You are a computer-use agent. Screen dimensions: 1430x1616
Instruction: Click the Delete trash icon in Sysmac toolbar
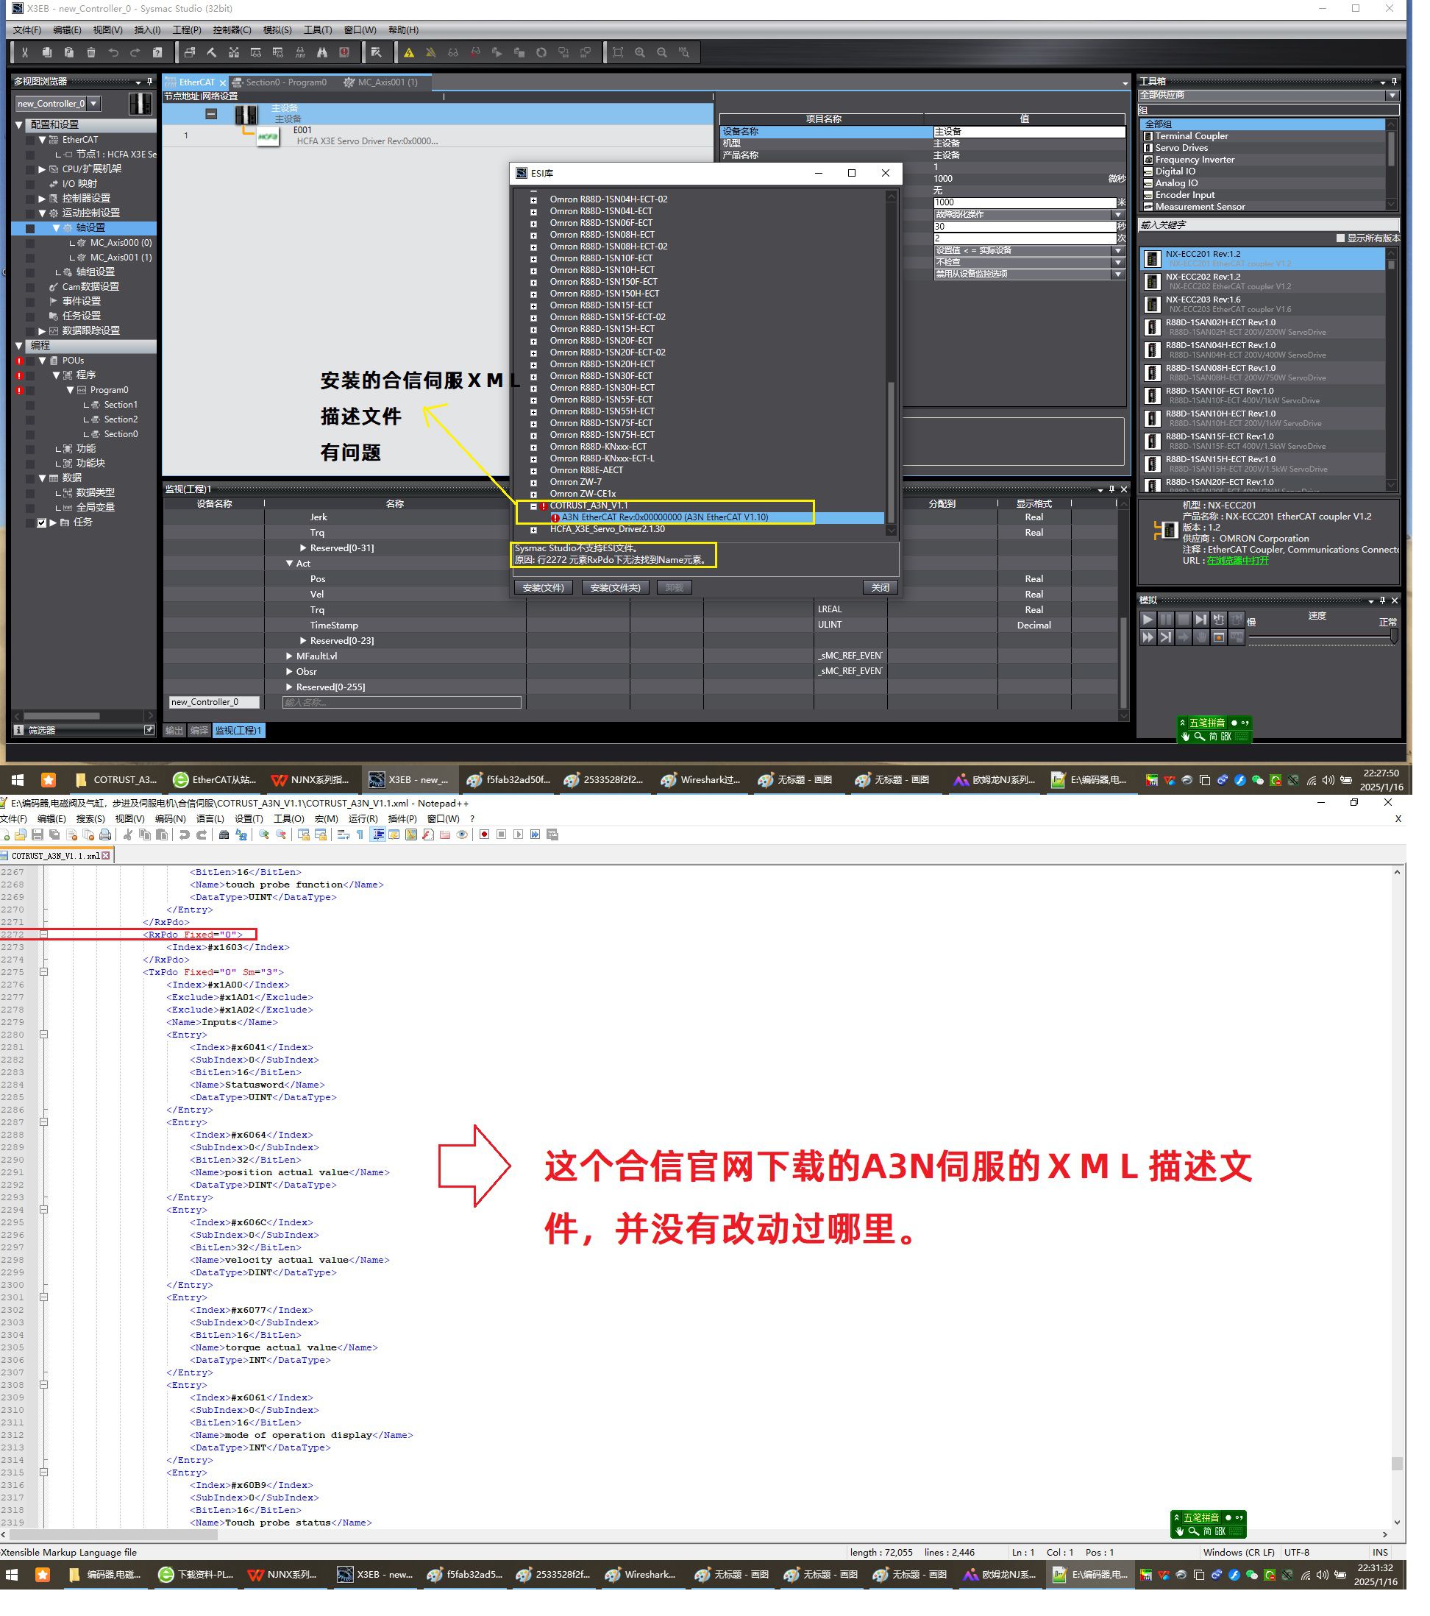(91, 53)
